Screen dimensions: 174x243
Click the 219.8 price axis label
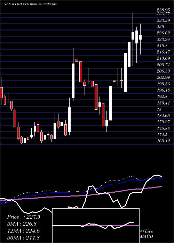point(162,46)
